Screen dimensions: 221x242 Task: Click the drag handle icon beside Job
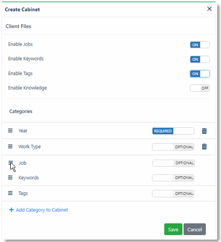point(10,162)
